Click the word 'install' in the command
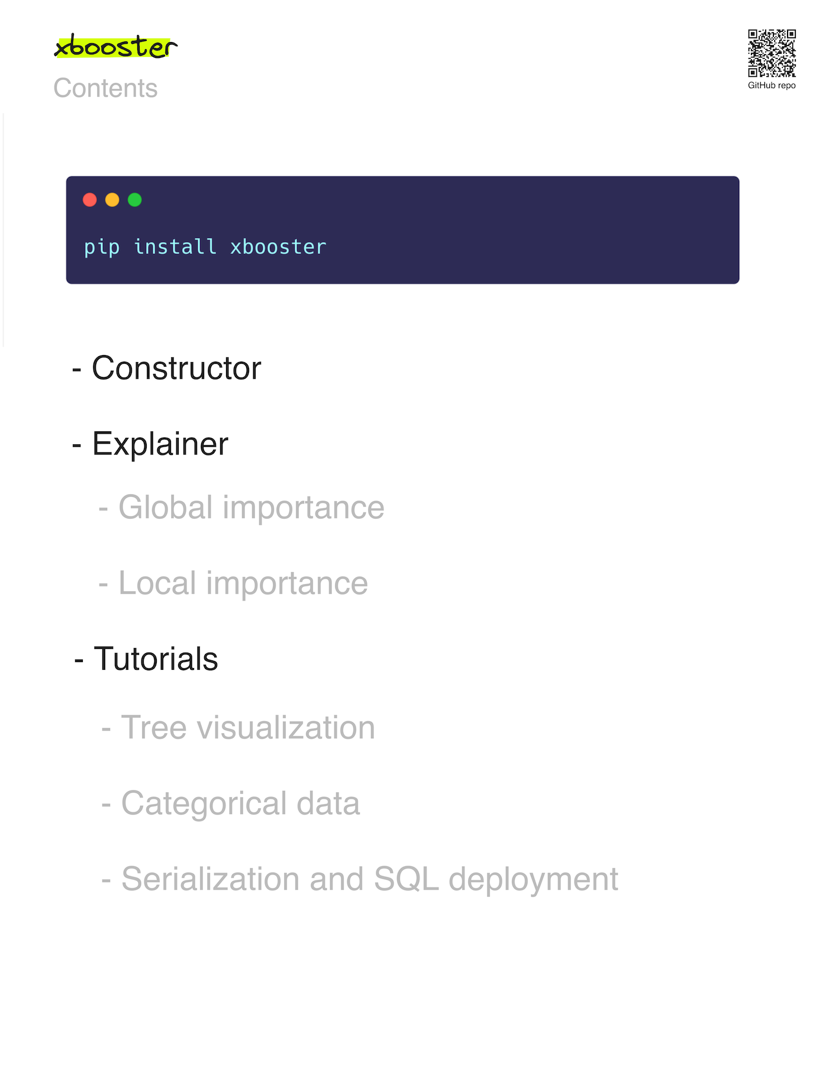 175,247
